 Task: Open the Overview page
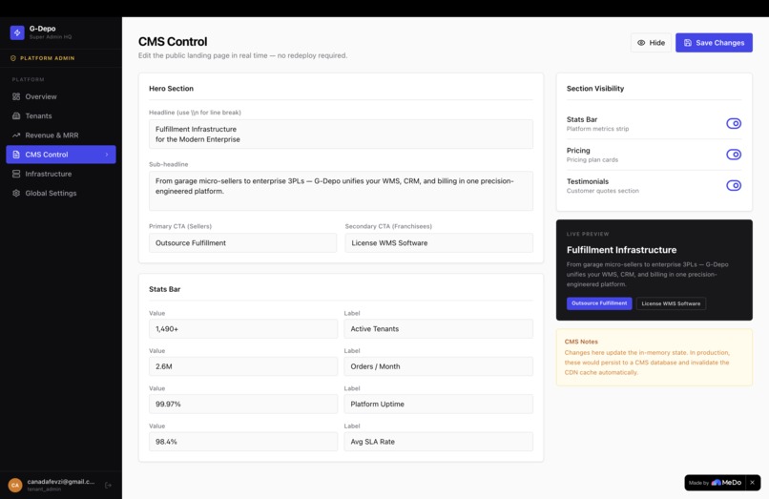61,96
